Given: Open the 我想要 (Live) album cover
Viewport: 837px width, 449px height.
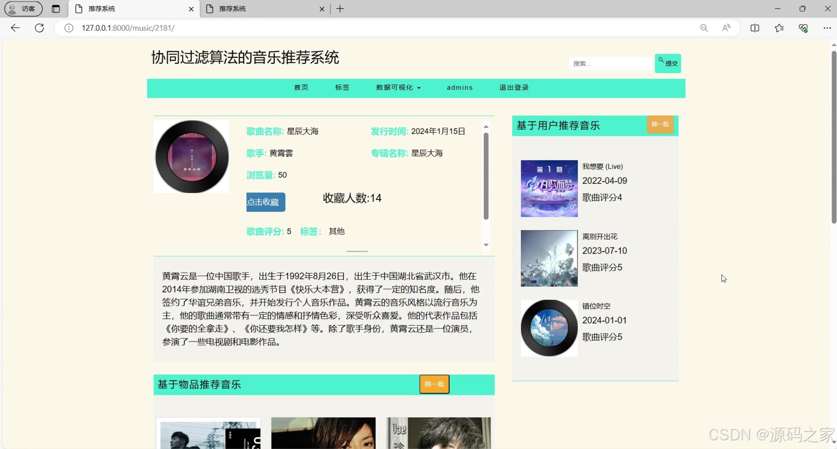Looking at the screenshot, I should click(549, 189).
